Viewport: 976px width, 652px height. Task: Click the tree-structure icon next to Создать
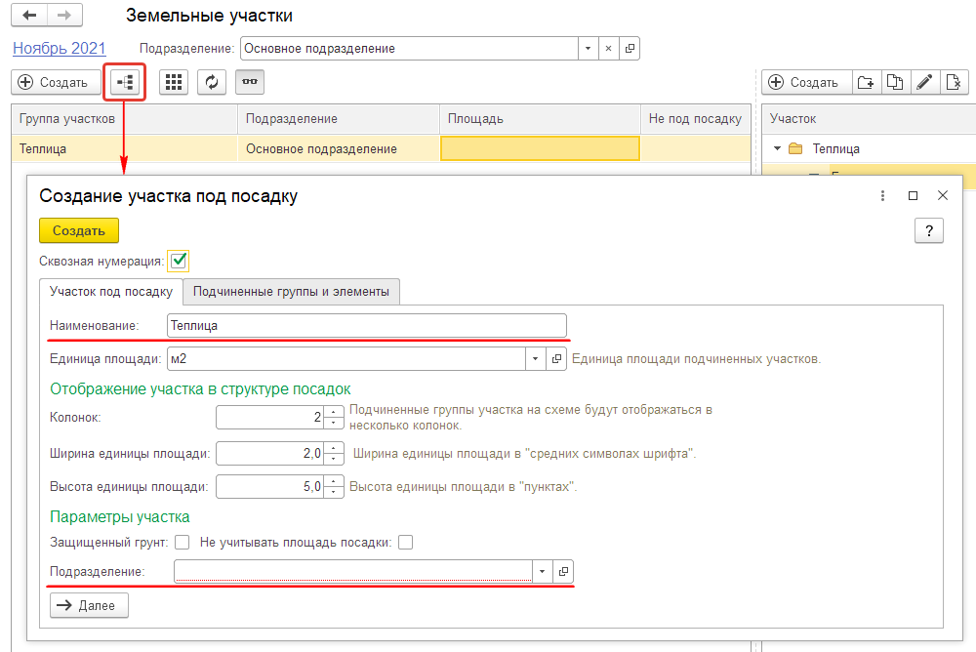125,83
